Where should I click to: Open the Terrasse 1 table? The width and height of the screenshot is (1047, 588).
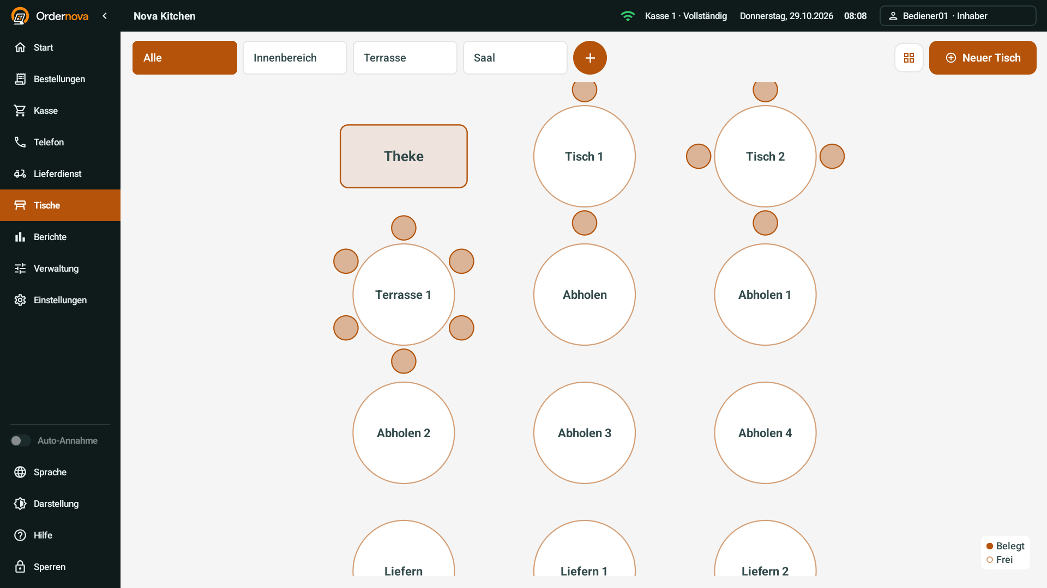pyautogui.click(x=404, y=295)
